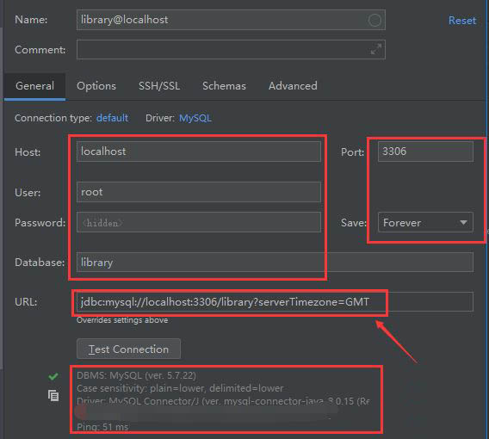Click the hidden Password field
Image resolution: width=489 pixels, height=439 pixels.
199,222
